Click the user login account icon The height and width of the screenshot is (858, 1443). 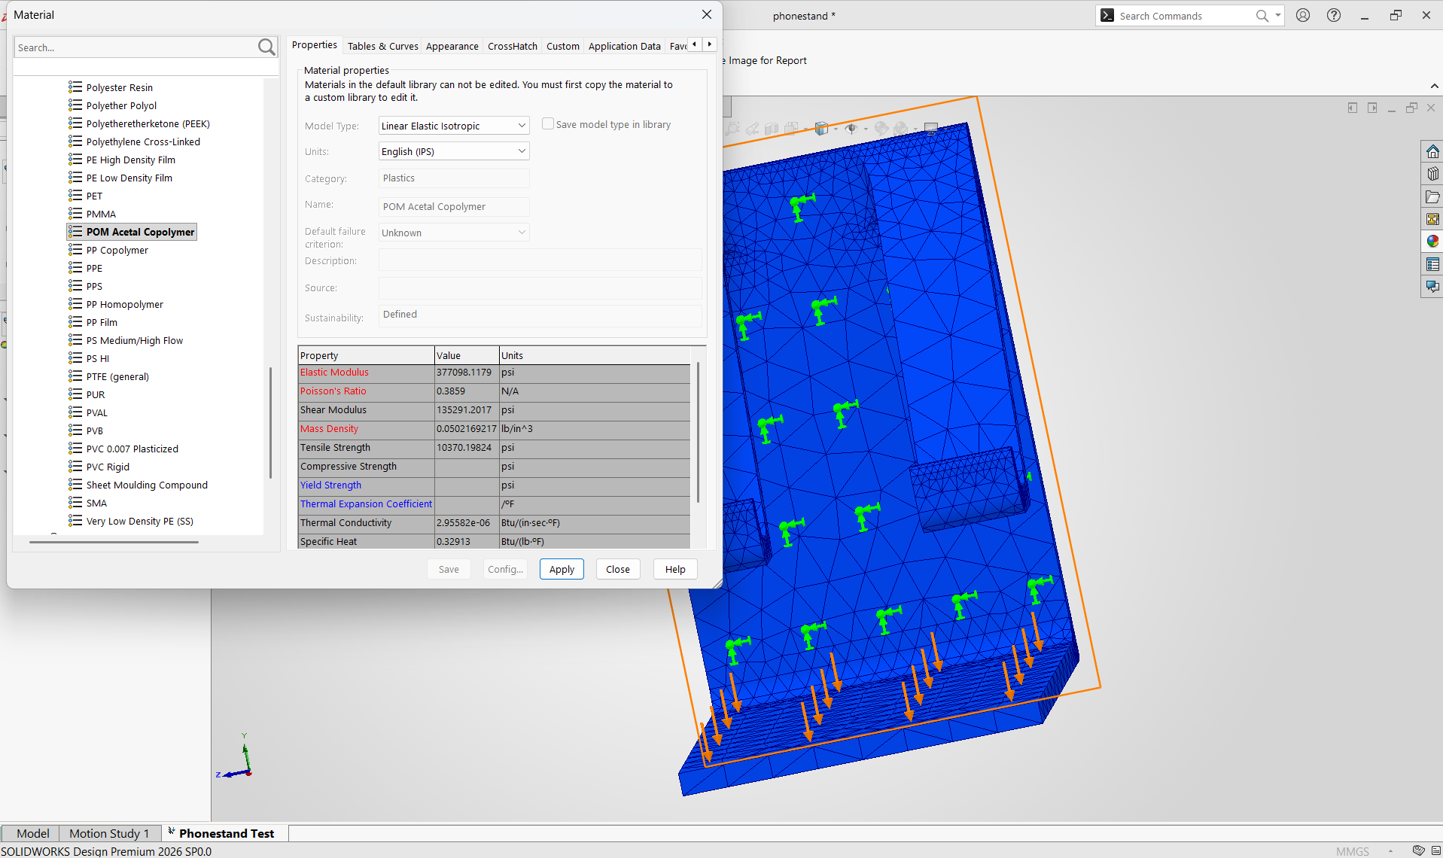[x=1303, y=15]
